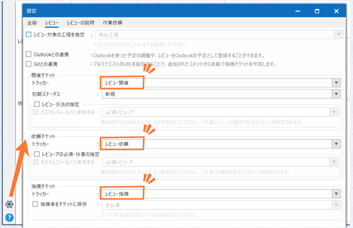Switch to the 全般 tab
The height and width of the screenshot is (228, 353).
tap(32, 23)
